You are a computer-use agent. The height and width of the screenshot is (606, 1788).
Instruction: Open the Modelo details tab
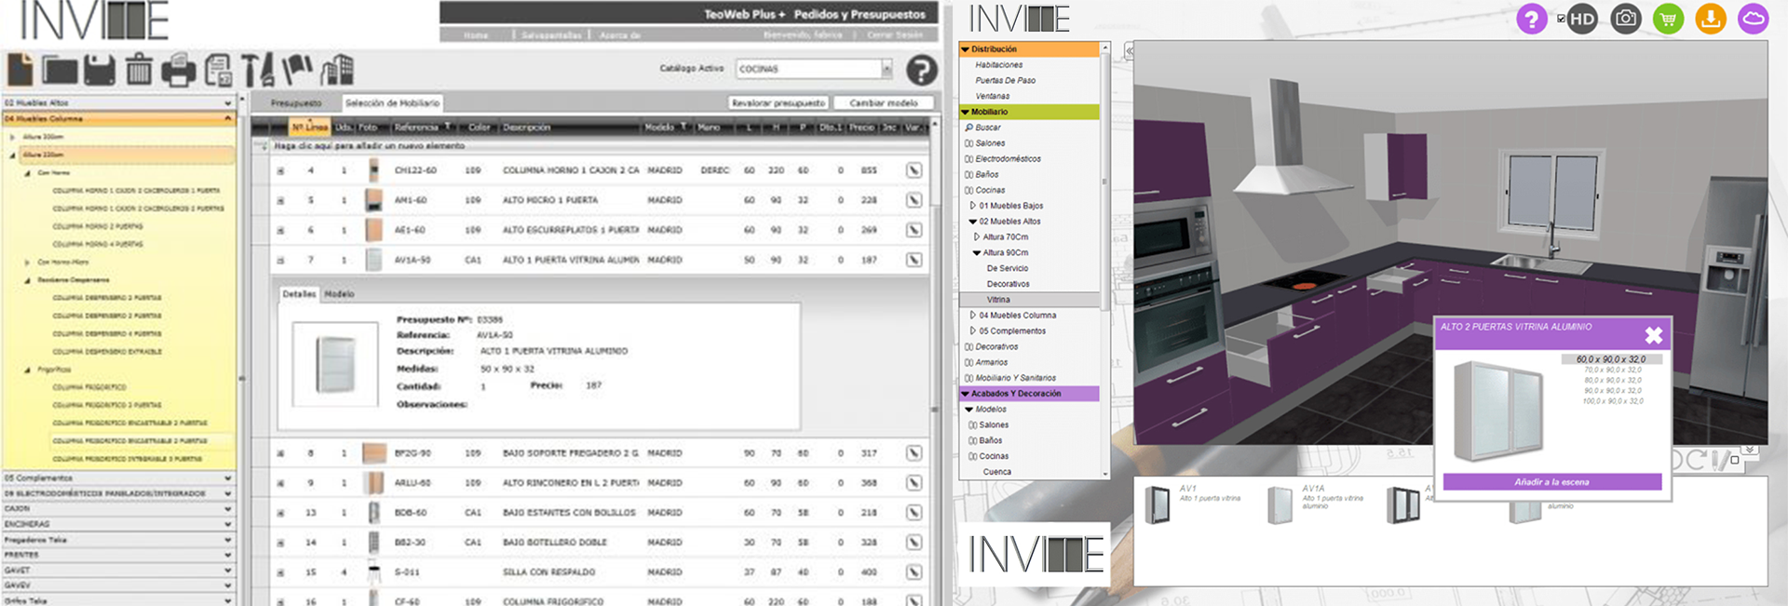coord(339,294)
